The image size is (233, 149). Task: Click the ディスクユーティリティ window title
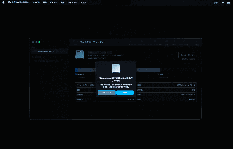pos(92,42)
